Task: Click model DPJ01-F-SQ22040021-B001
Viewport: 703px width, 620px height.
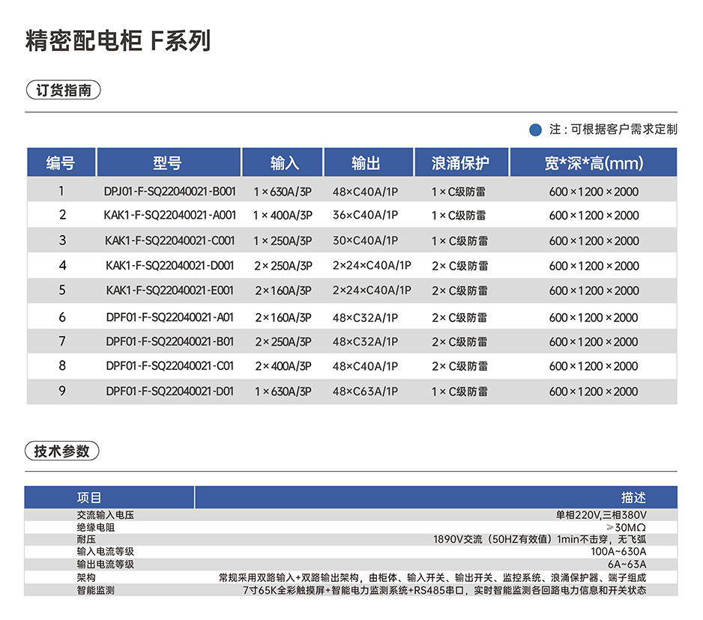Action: click(x=170, y=192)
